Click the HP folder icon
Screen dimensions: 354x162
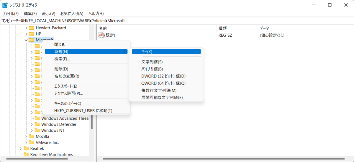[32, 34]
